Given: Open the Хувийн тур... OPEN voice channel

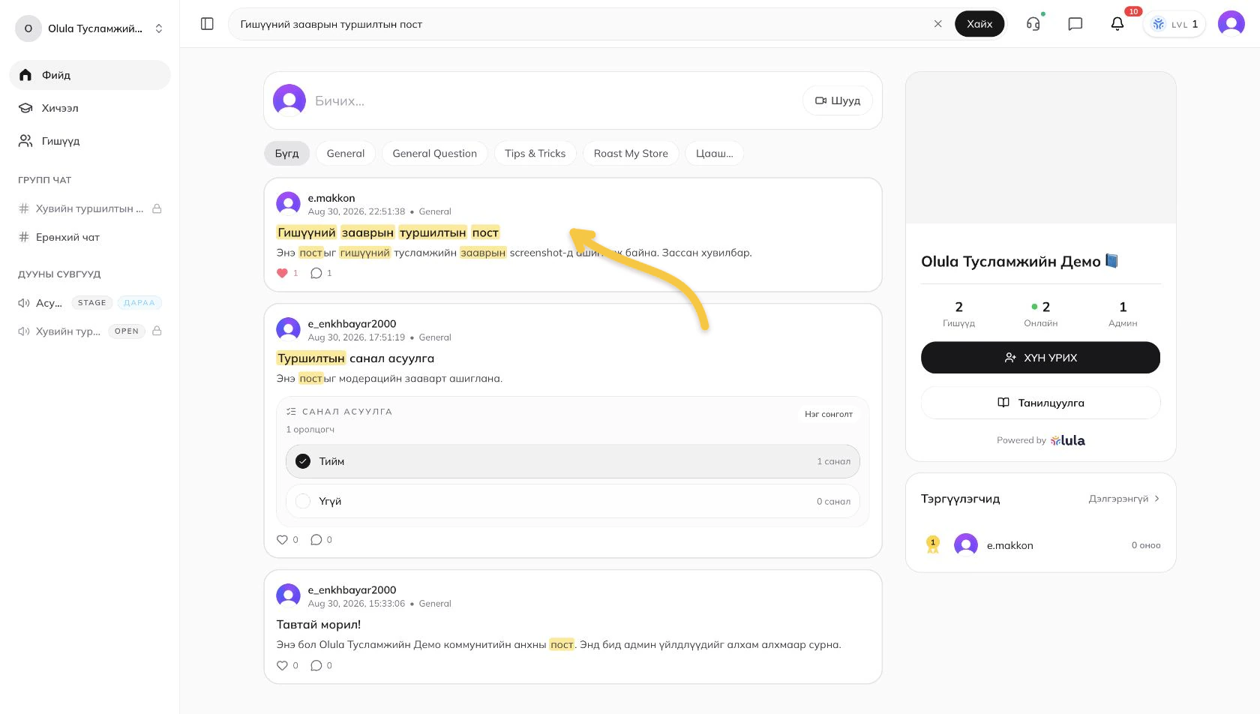Looking at the screenshot, I should click(90, 331).
